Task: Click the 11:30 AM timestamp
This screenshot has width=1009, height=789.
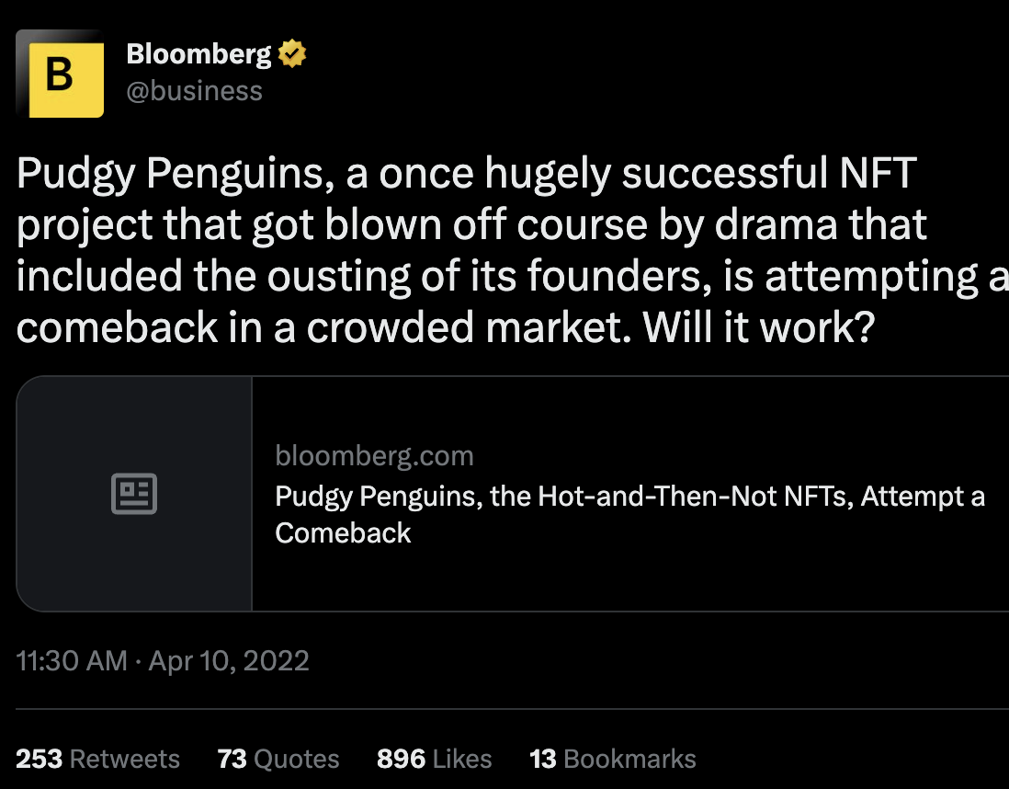Action: point(72,661)
